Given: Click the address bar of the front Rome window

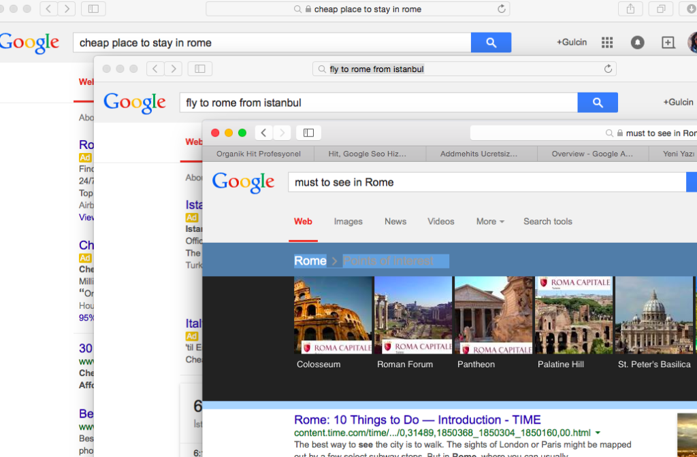Looking at the screenshot, I should 583,133.
